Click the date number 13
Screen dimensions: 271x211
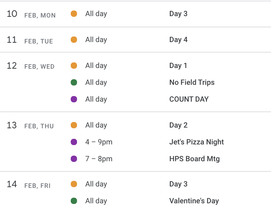12,125
